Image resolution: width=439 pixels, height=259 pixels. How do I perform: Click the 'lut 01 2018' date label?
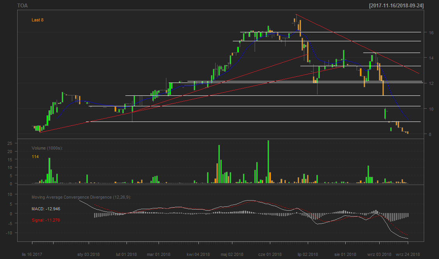126,254
